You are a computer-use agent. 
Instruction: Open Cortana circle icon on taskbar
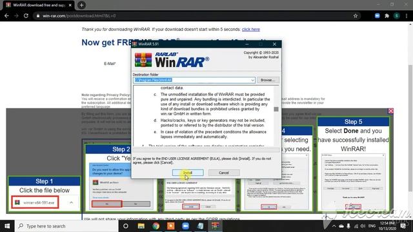pos(126,226)
